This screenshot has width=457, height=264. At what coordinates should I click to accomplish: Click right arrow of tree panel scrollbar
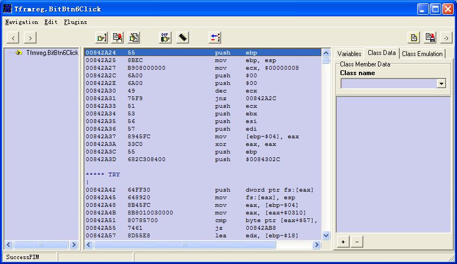(74, 245)
